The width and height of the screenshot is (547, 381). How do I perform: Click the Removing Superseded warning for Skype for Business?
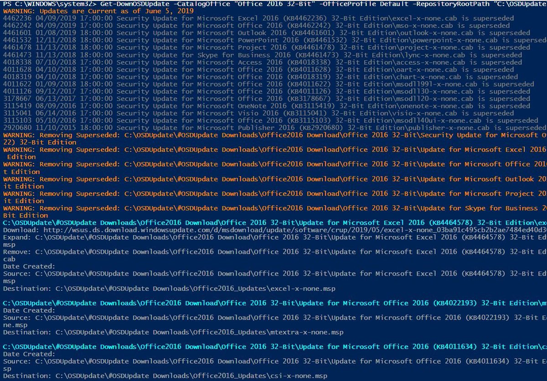[x=275, y=212]
